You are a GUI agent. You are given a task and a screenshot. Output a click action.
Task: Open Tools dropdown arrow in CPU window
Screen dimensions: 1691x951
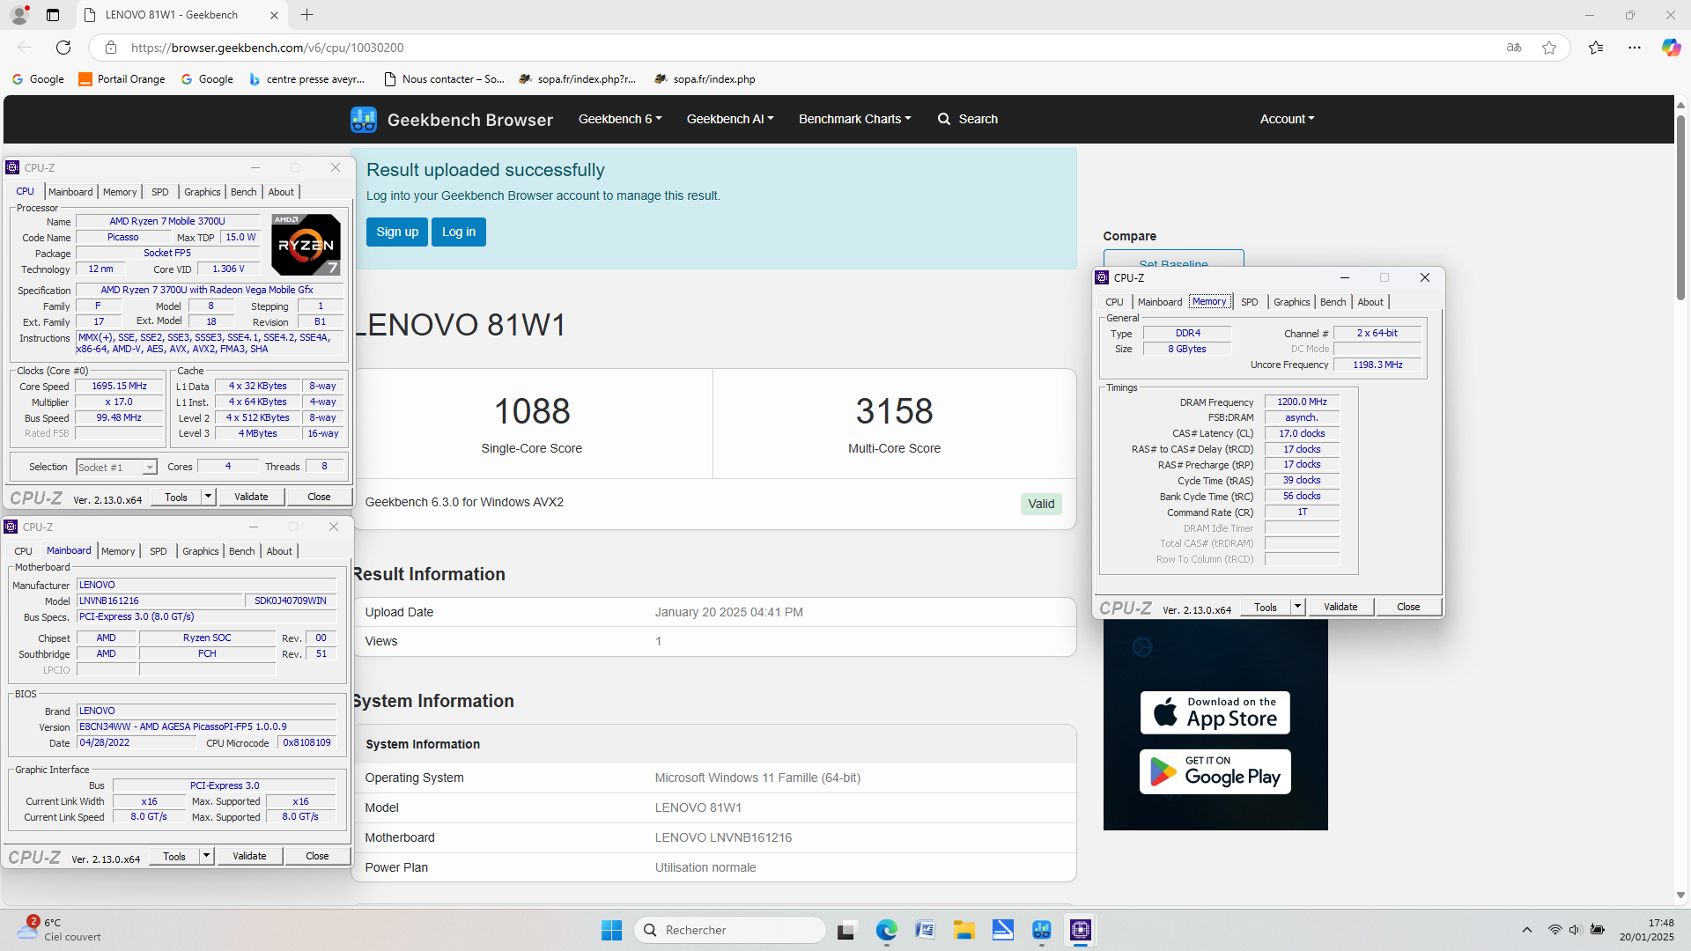coord(209,497)
